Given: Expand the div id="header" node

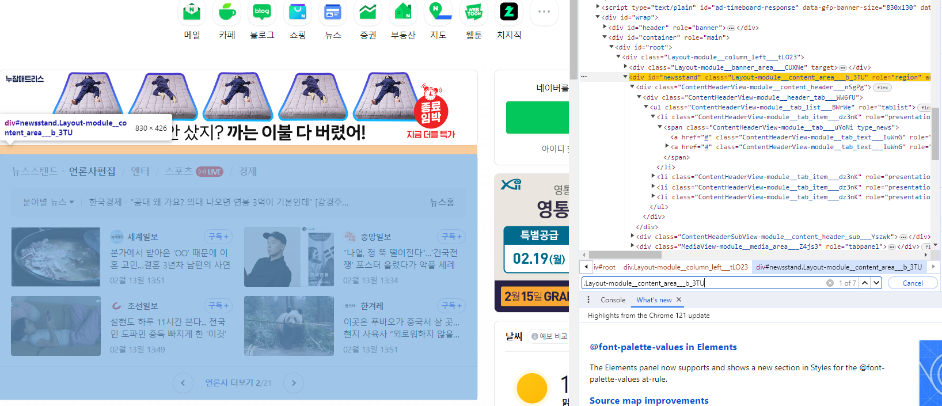Looking at the screenshot, I should (605, 27).
